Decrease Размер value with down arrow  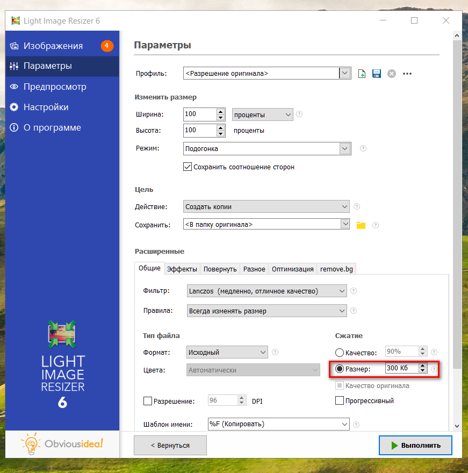(x=422, y=370)
